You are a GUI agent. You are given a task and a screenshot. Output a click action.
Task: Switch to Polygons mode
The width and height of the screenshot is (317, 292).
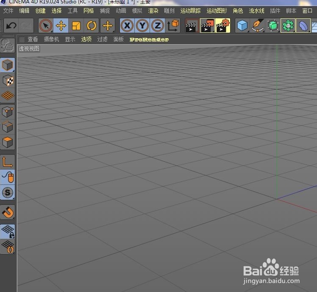pyautogui.click(x=8, y=142)
